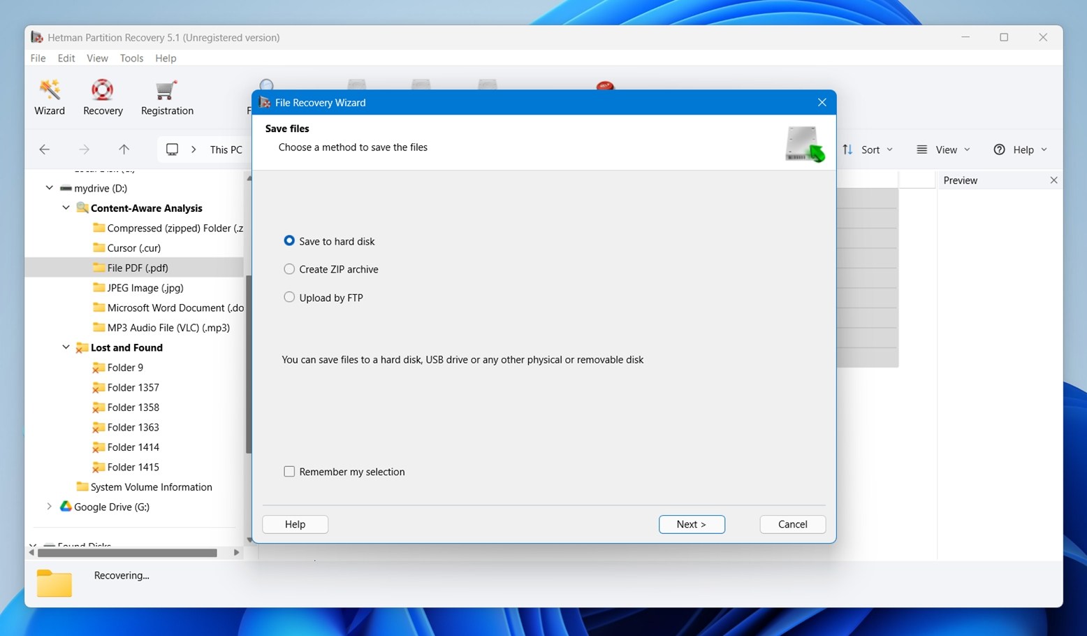The height and width of the screenshot is (636, 1087).
Task: Click the horizontal scrollbar below the folder tree
Action: pyautogui.click(x=126, y=552)
